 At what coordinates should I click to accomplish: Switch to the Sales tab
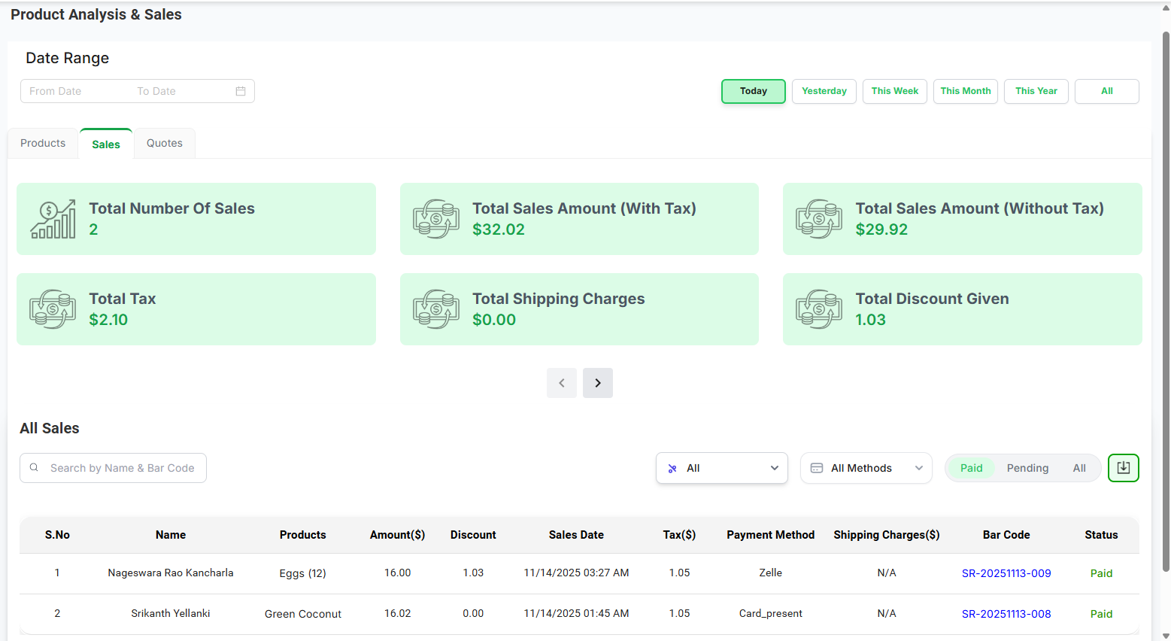click(x=106, y=144)
